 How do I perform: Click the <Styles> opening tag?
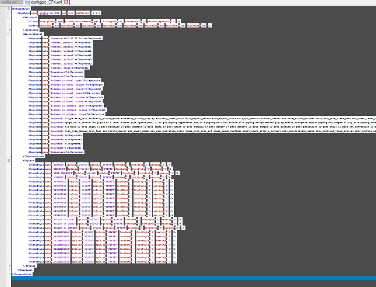[x=29, y=161]
